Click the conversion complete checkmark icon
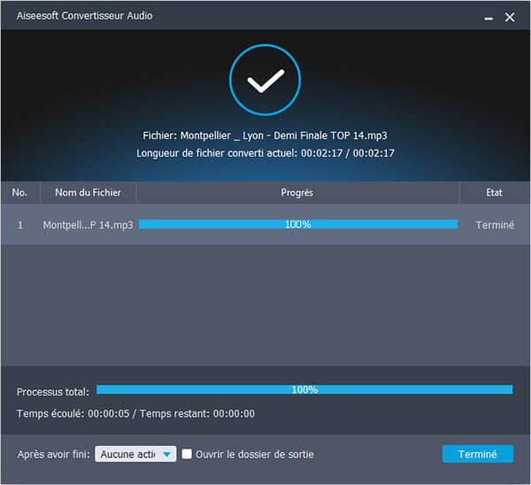Viewport: 531px width, 485px height. (265, 80)
